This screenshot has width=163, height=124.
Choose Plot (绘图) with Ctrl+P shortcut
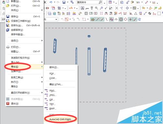coord(24,51)
